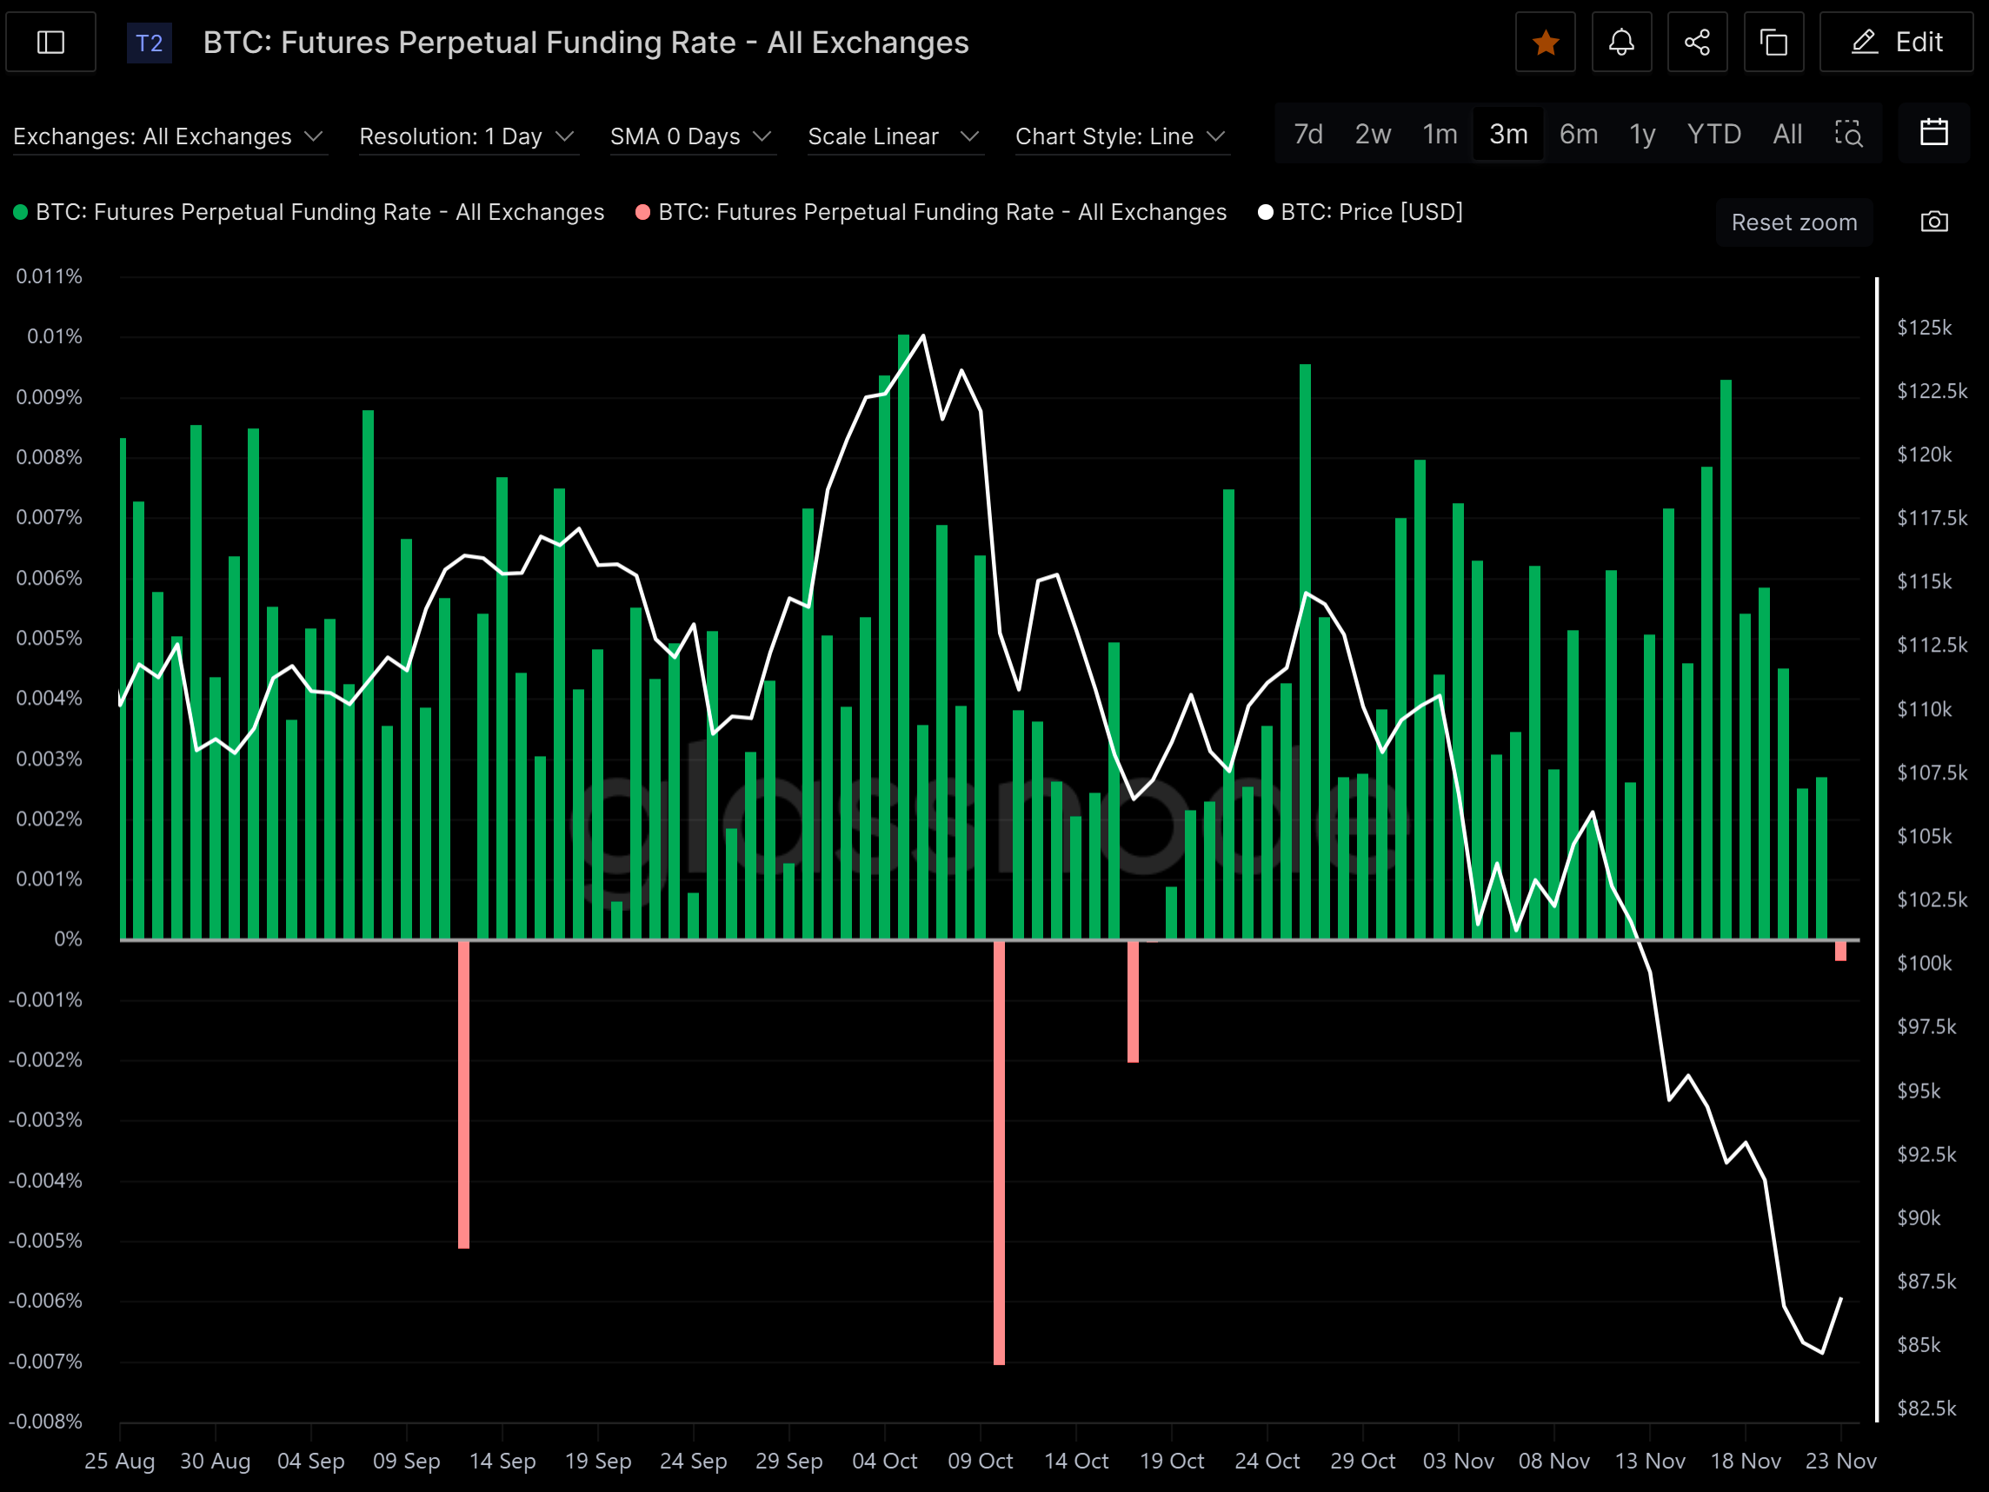Image resolution: width=1989 pixels, height=1492 pixels.
Task: Click the share icon
Action: (1697, 43)
